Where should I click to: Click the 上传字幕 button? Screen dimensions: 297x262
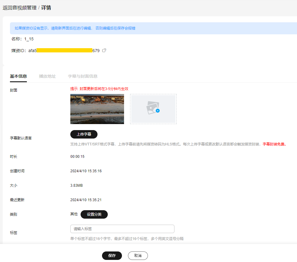(84, 134)
